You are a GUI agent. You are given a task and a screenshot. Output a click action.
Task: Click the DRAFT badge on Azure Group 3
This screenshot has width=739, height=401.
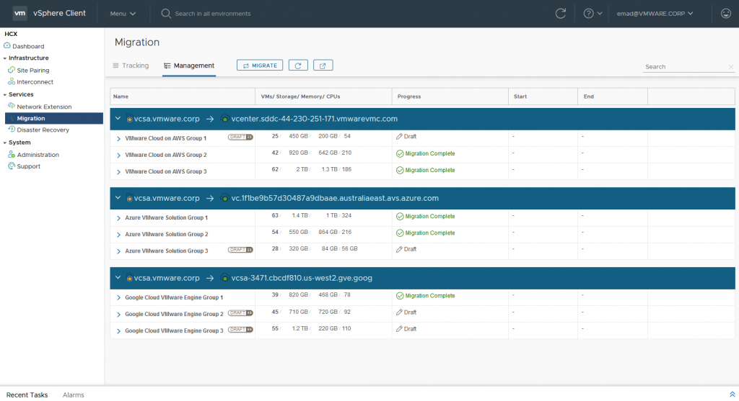240,250
